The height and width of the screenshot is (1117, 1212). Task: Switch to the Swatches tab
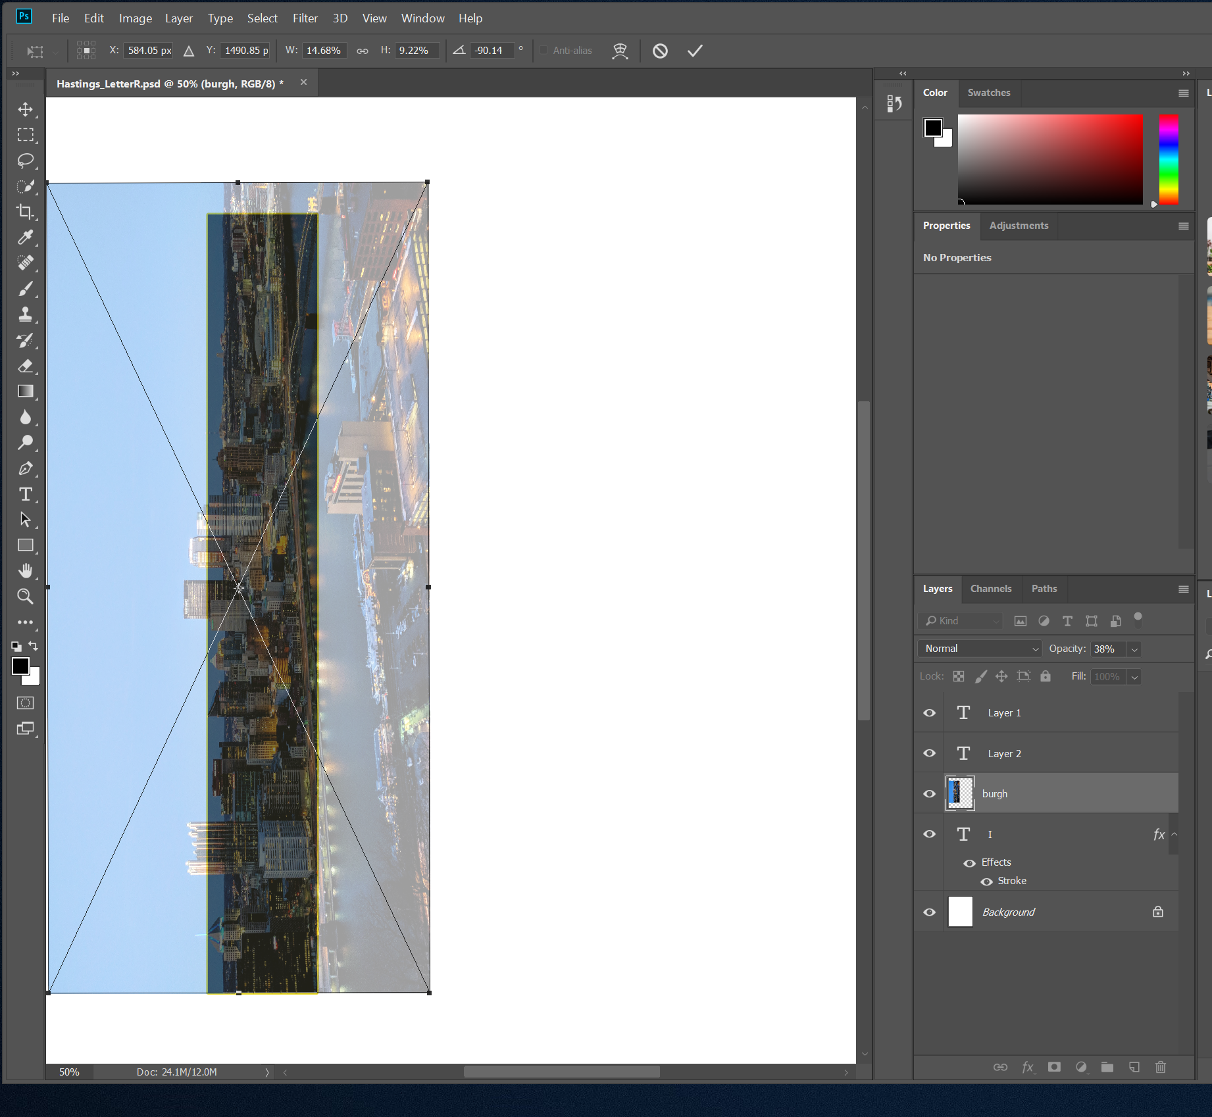coord(988,93)
